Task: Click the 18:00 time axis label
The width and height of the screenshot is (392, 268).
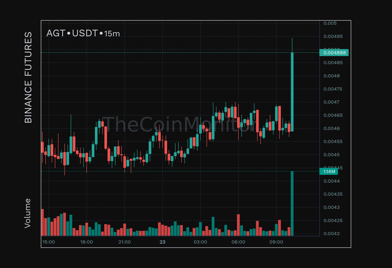Action: (87, 242)
